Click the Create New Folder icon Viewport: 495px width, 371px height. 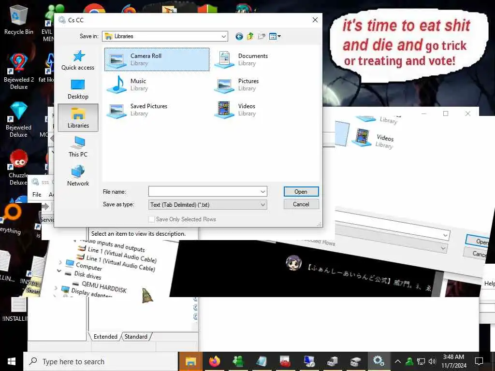pos(262,36)
